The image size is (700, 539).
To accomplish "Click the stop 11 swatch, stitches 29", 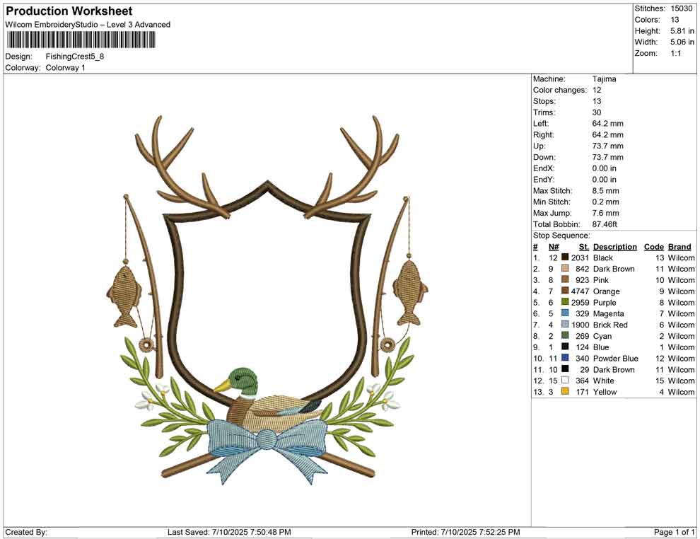I will [565, 369].
